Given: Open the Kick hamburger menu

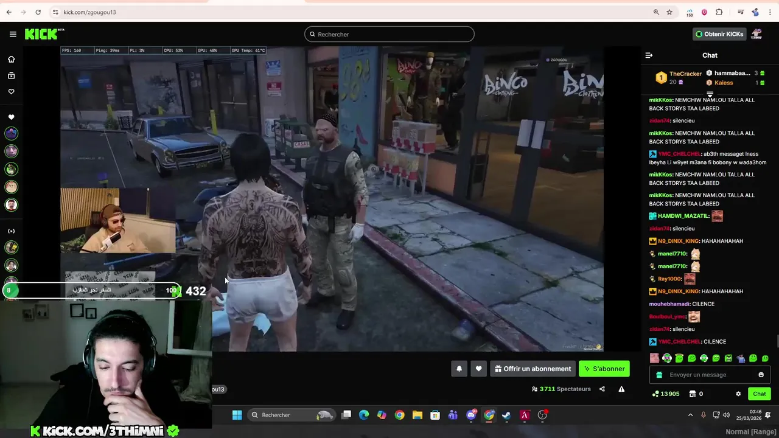Looking at the screenshot, I should 13,34.
